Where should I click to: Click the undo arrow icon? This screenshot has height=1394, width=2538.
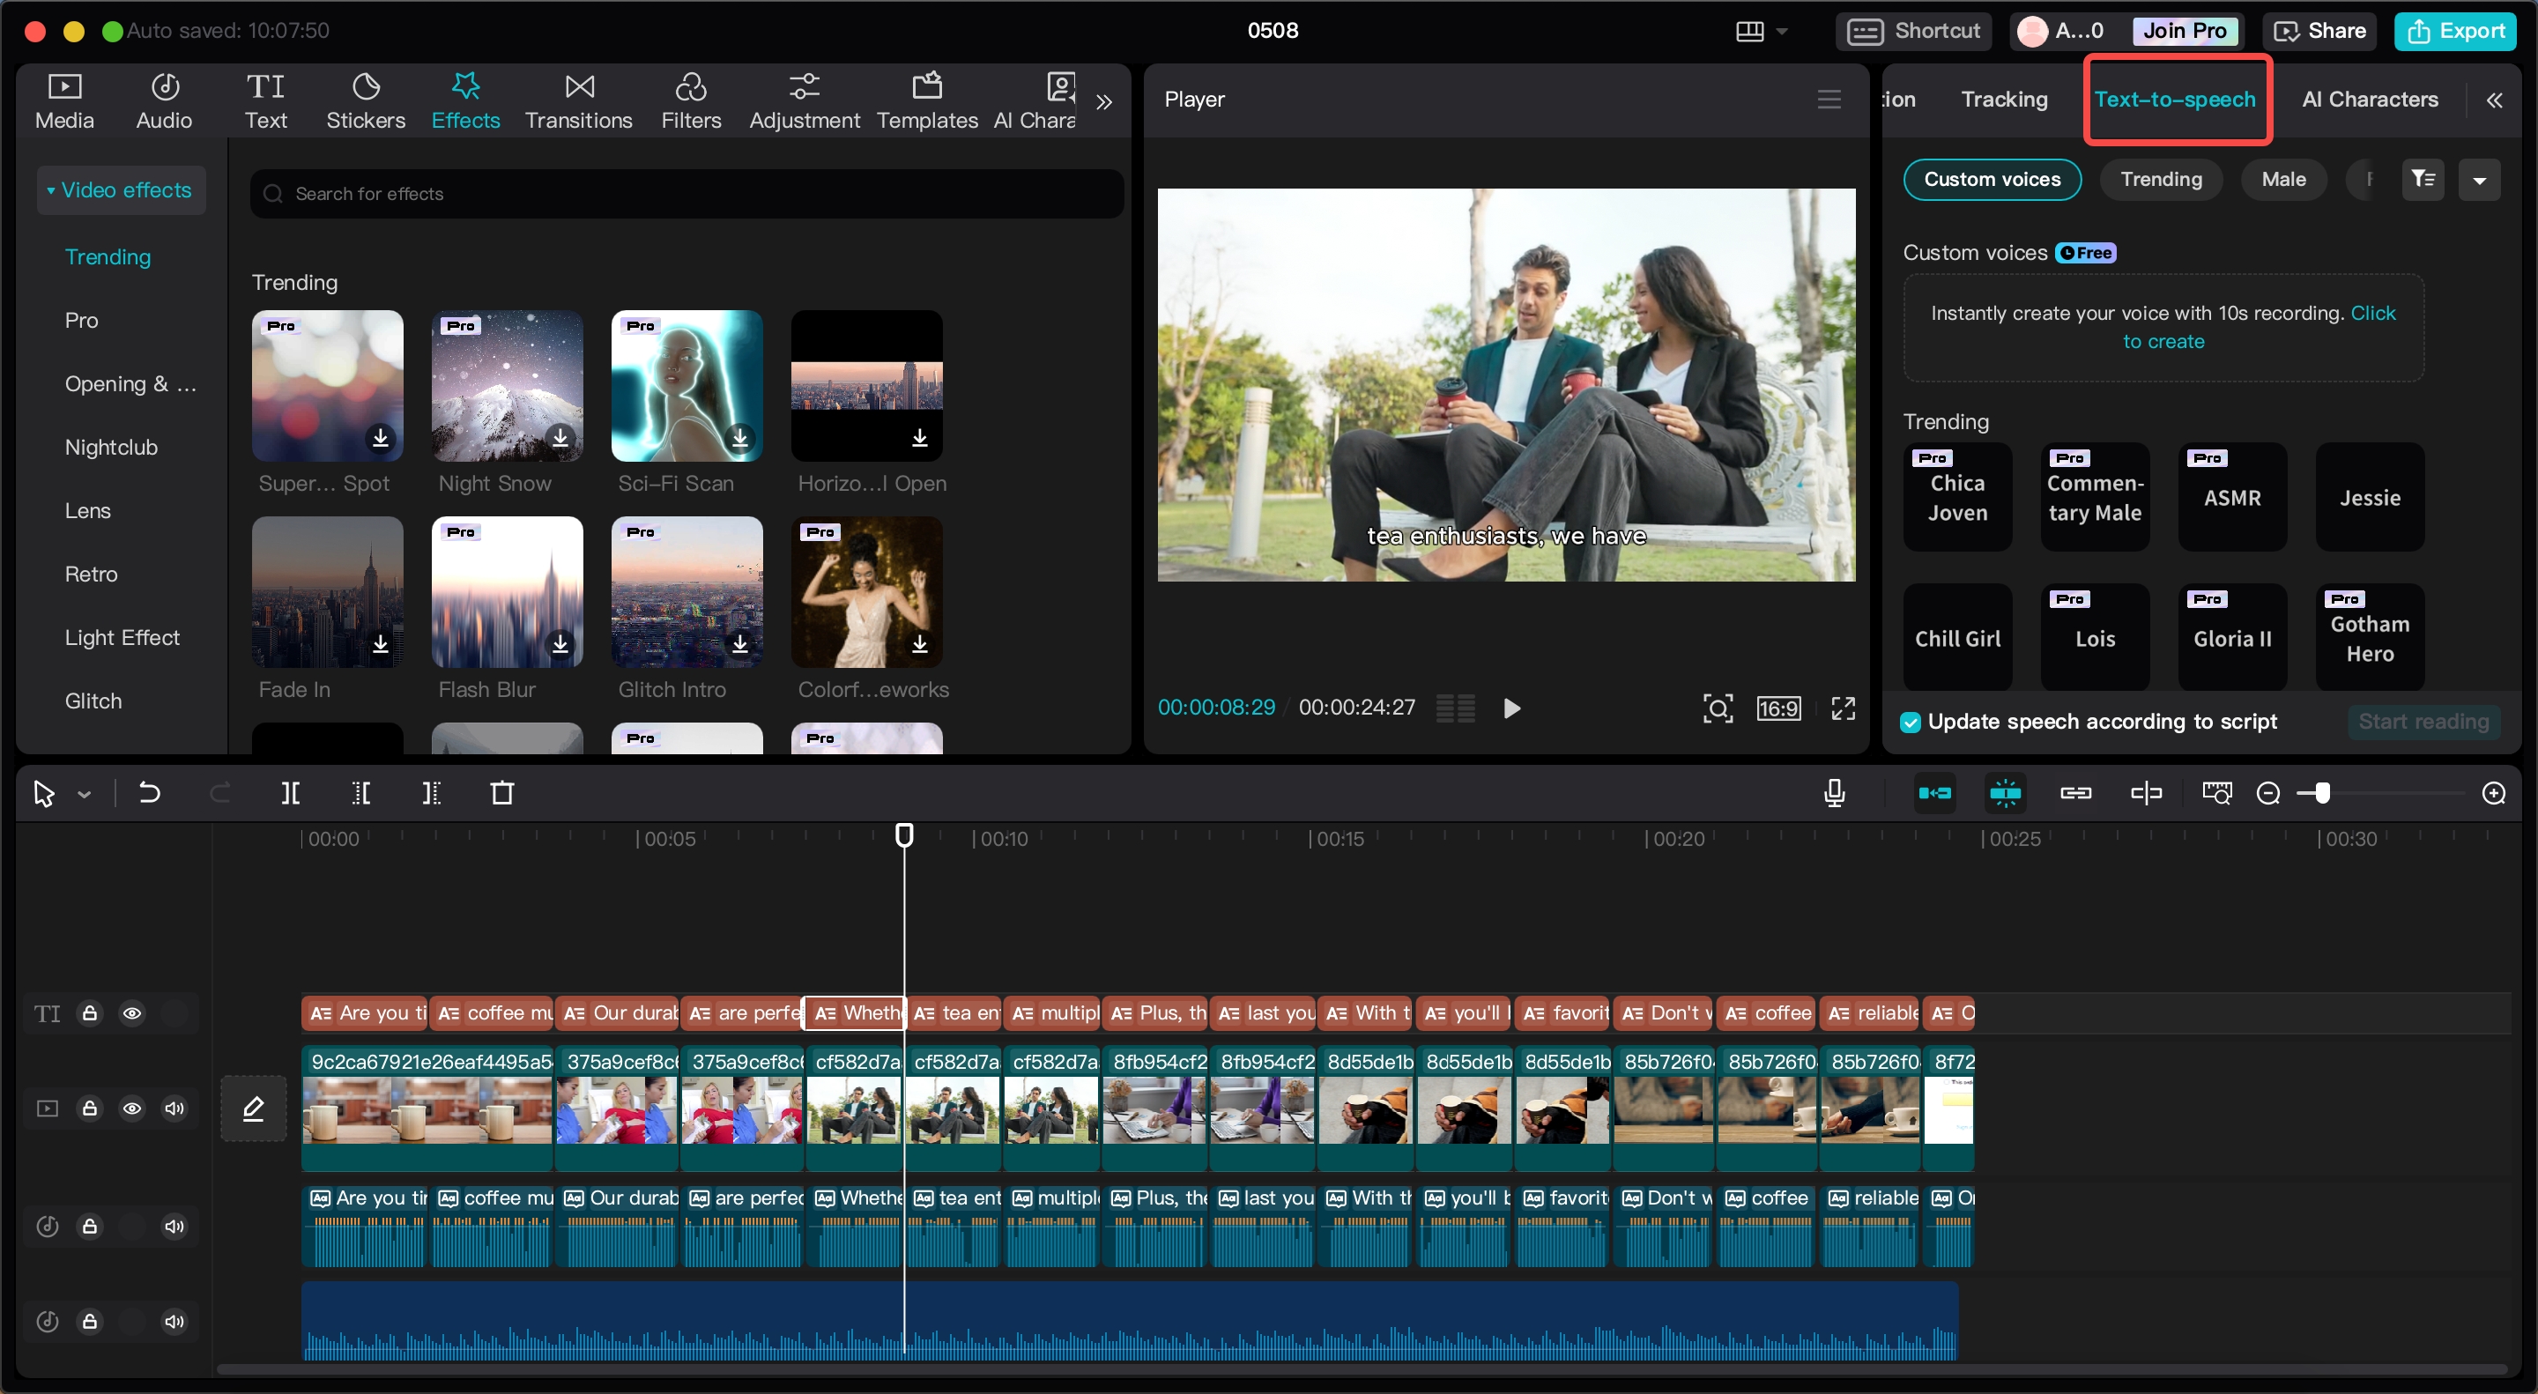click(x=149, y=793)
